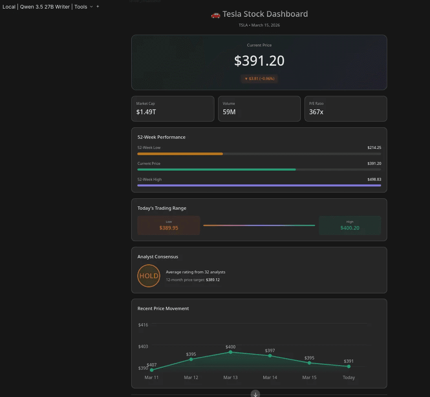
Task: Open the model selector dropdown chevron
Action: point(91,7)
